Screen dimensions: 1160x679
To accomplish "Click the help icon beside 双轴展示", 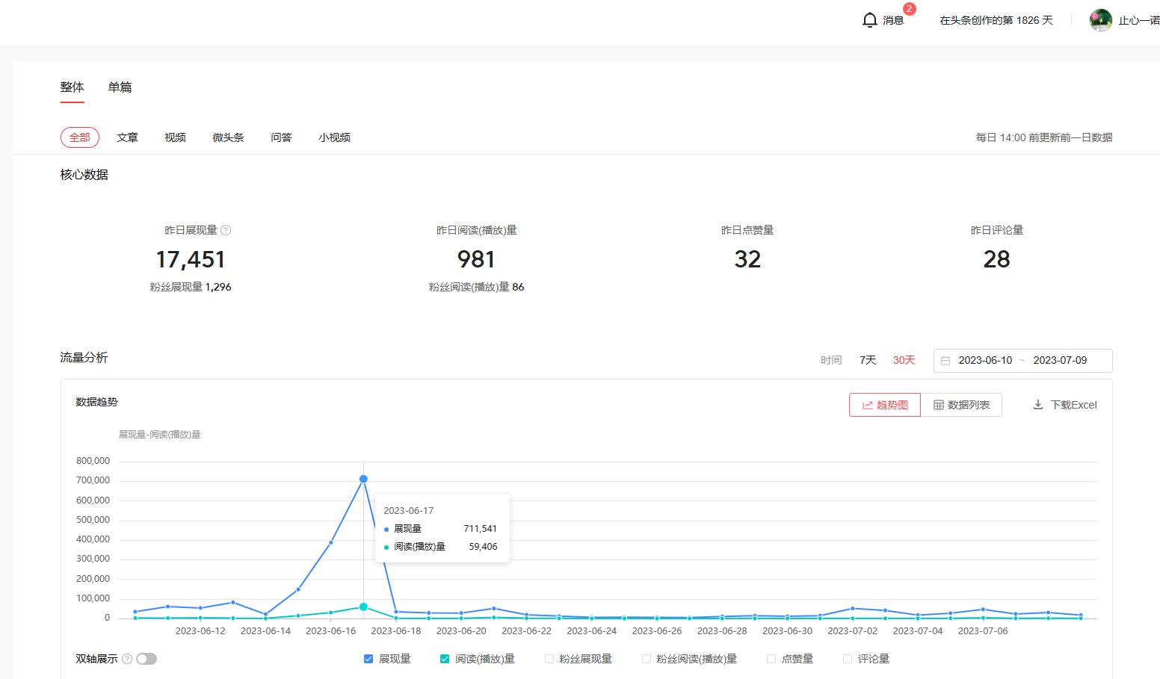I will (x=127, y=659).
